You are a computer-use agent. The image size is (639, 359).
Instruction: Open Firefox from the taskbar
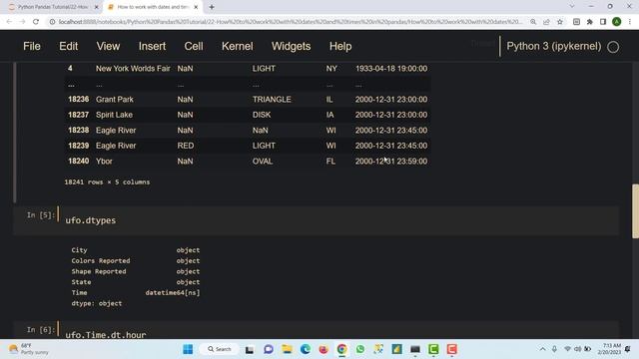click(x=323, y=349)
